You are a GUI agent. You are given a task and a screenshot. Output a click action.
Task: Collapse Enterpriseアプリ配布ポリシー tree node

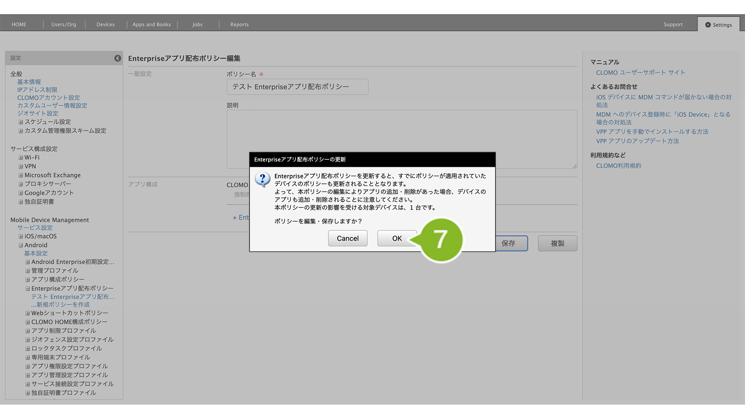(28, 289)
